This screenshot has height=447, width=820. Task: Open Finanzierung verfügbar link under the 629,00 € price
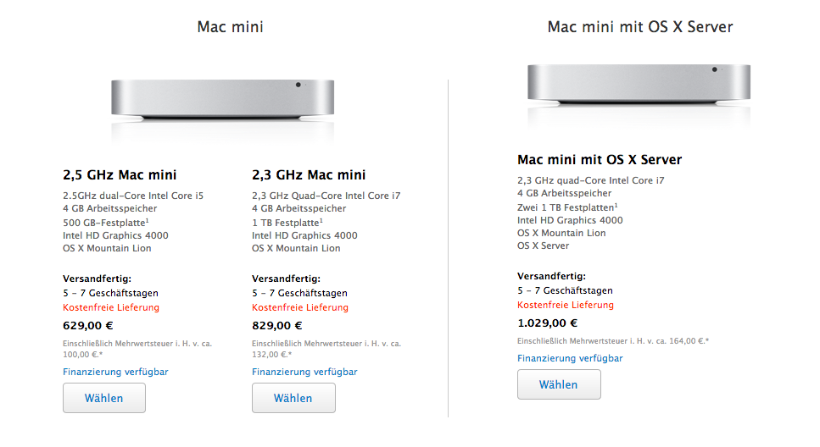(x=115, y=372)
